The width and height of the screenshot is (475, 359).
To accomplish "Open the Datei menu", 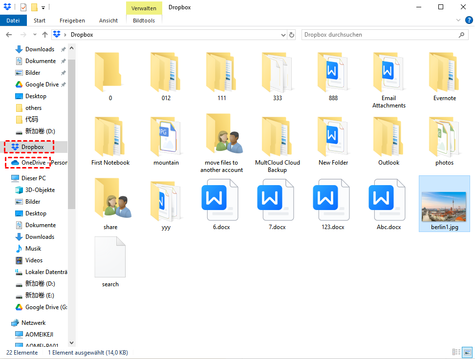I will tap(13, 21).
